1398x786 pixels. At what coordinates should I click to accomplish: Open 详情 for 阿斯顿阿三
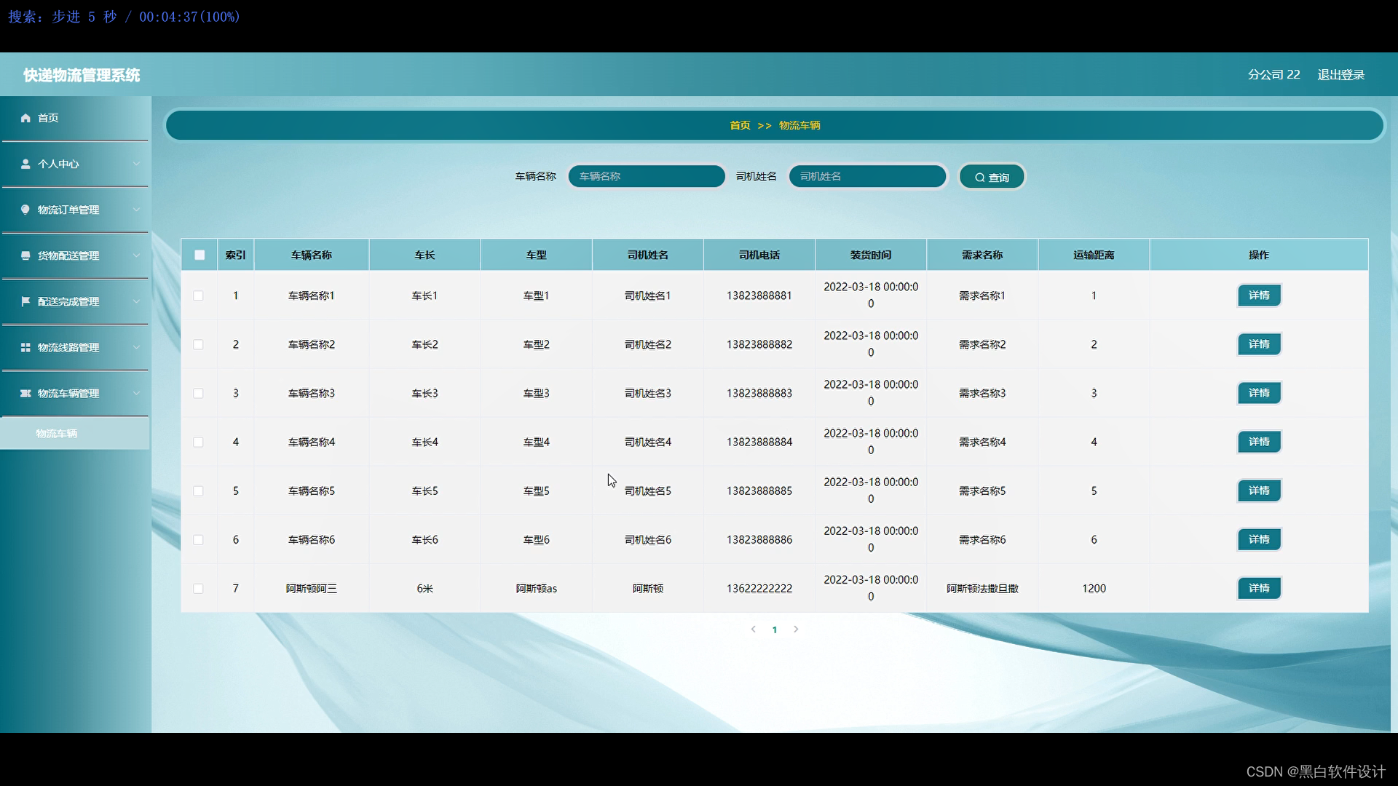[x=1259, y=588]
